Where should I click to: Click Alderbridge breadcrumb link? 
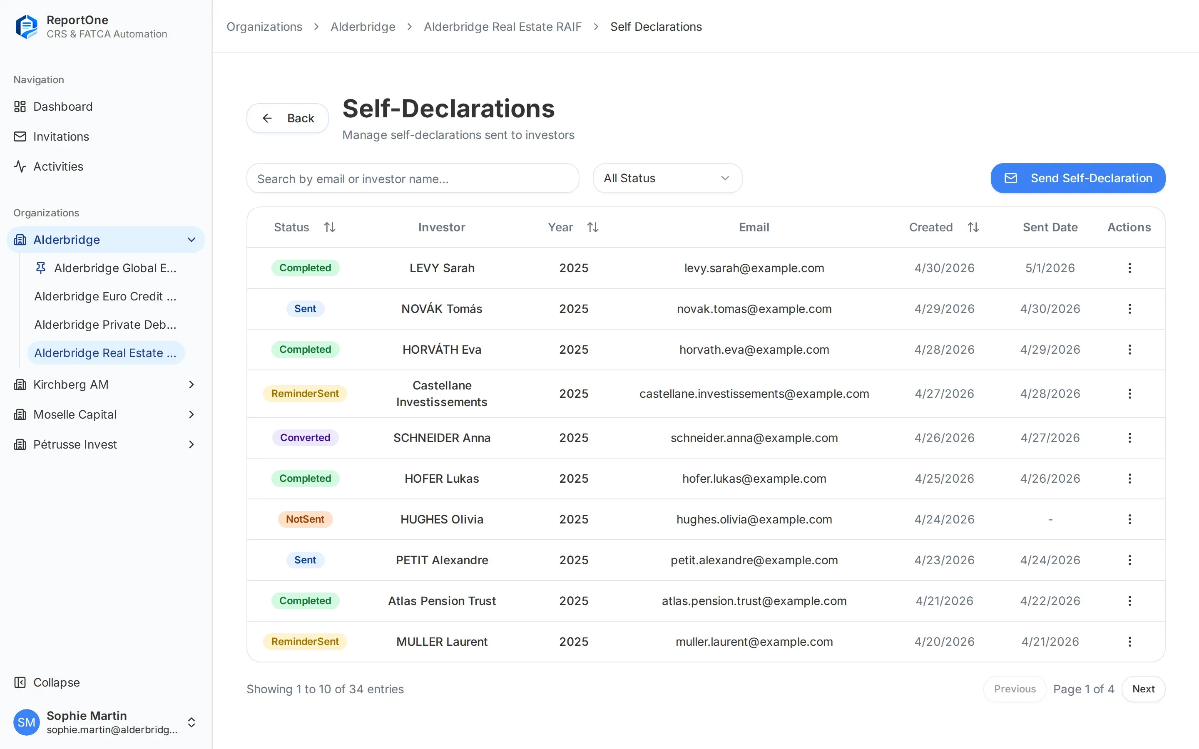(x=363, y=27)
